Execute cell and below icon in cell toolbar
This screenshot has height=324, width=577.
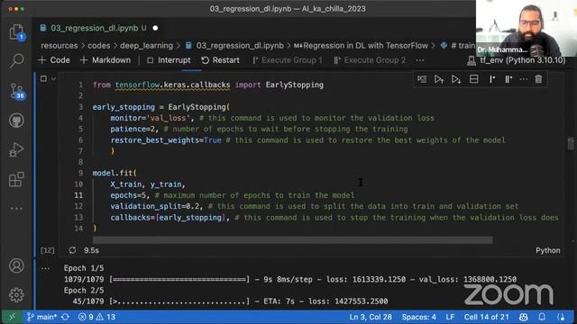click(456, 79)
